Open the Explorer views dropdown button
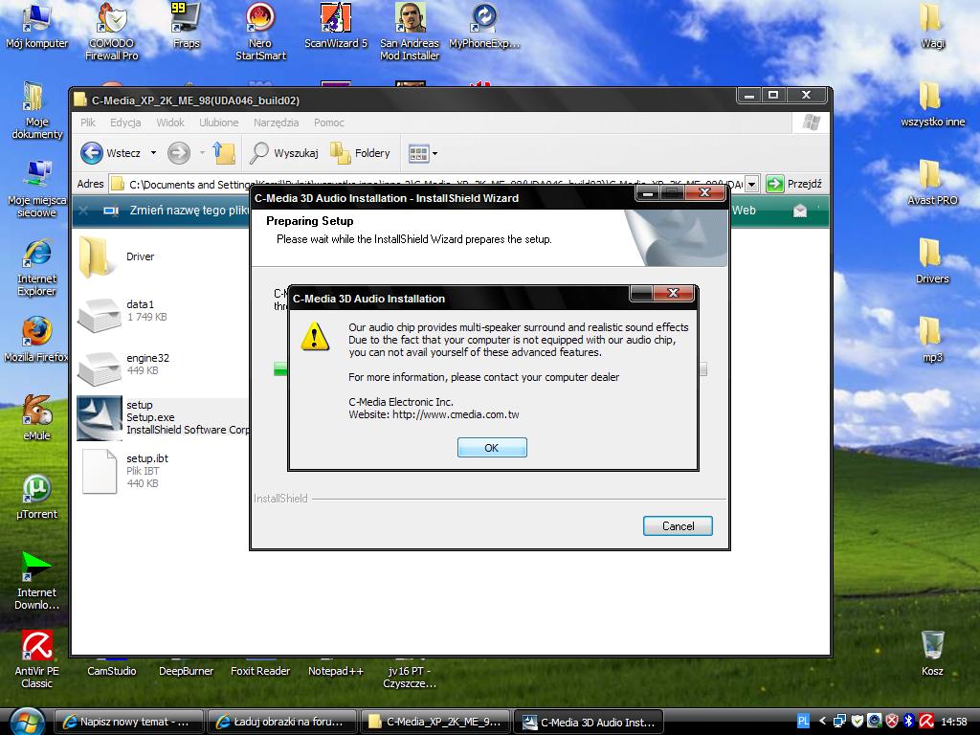 (x=423, y=153)
